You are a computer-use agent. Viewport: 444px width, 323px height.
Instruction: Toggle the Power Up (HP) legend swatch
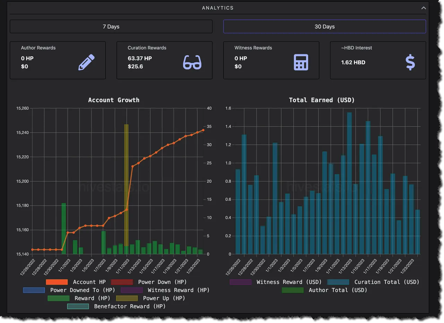point(127,298)
